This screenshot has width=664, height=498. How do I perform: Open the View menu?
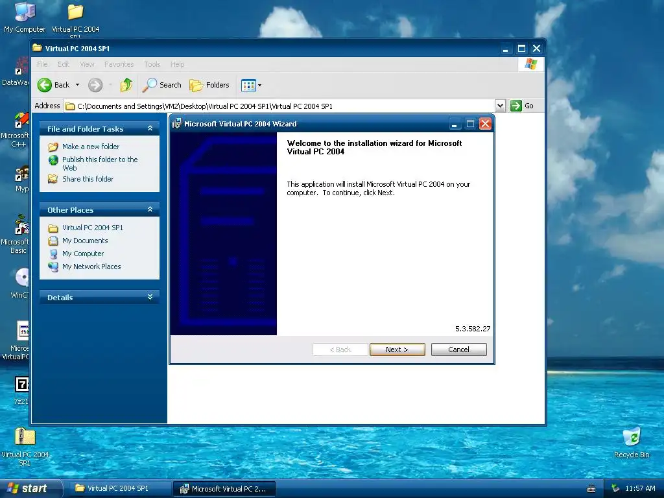coord(88,64)
